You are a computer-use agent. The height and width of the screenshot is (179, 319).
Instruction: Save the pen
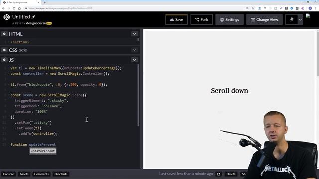point(176,20)
